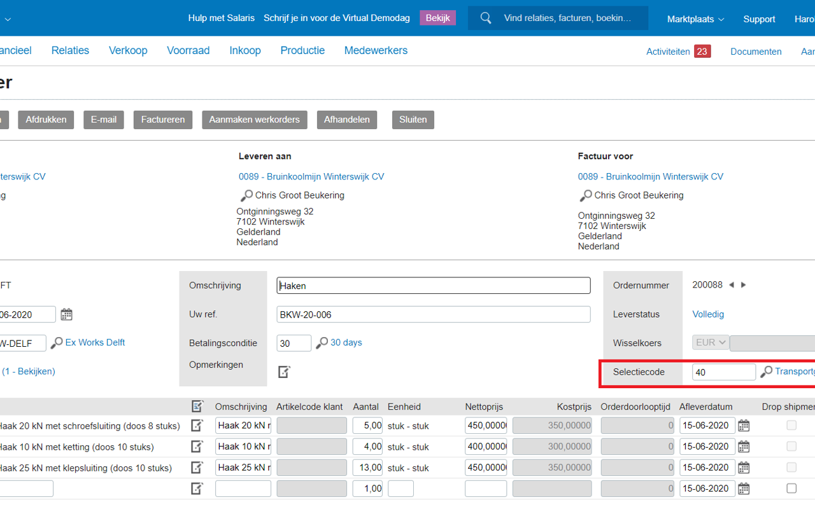This screenshot has width=815, height=509.
Task: Expand the chevron menu in the top-left of the header
Action: [x=8, y=19]
